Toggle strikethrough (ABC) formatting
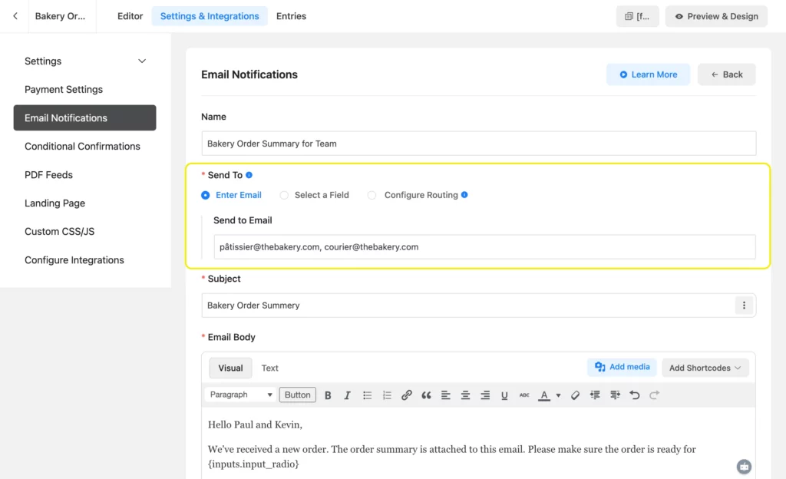This screenshot has height=479, width=786. [x=524, y=395]
